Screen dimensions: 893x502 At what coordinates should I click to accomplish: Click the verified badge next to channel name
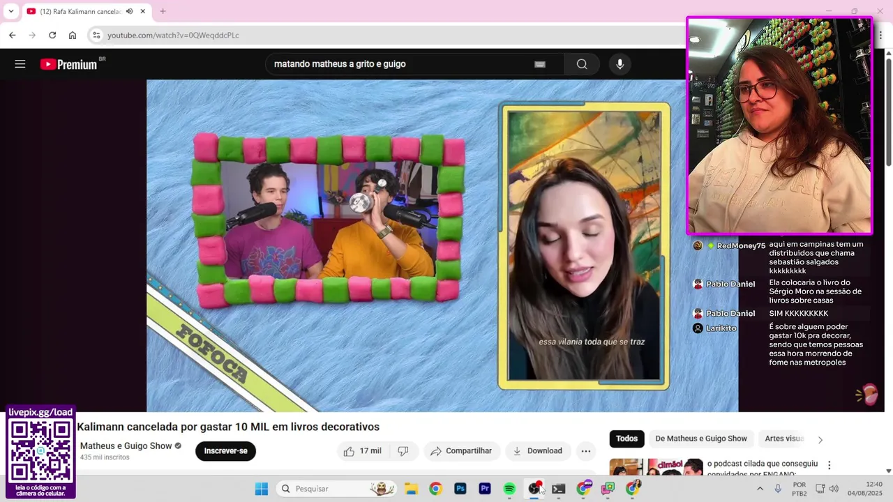[x=178, y=446]
